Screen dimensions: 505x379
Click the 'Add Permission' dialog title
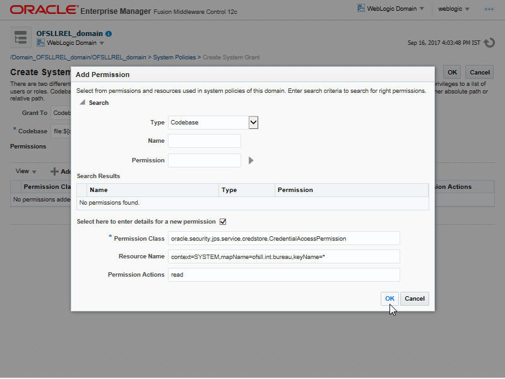click(x=102, y=75)
